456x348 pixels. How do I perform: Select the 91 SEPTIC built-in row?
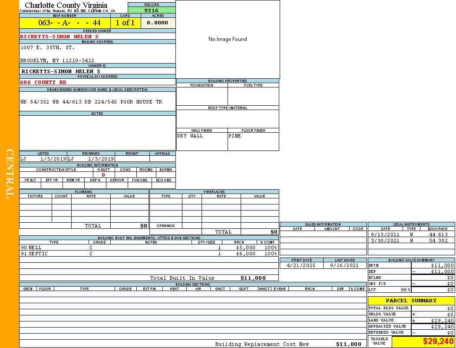click(149, 254)
